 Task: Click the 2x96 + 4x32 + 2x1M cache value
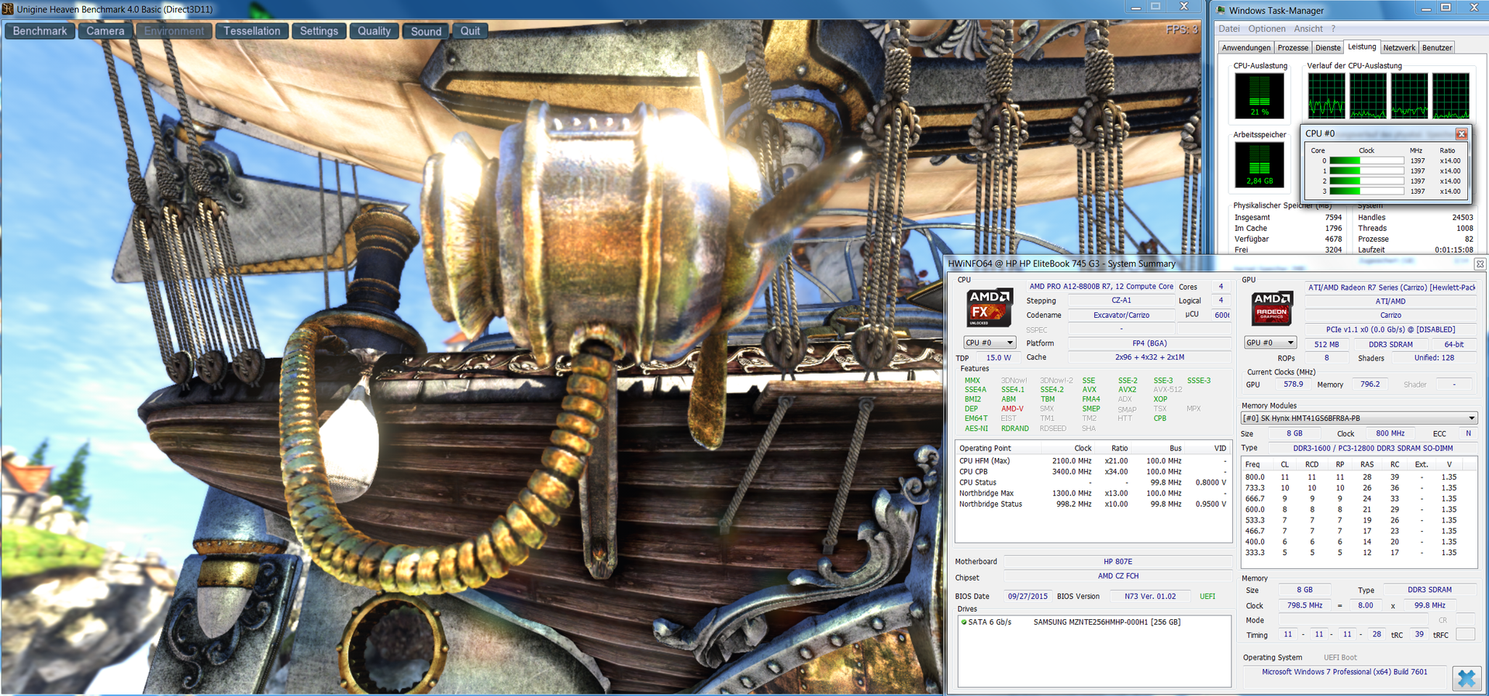coord(1149,357)
